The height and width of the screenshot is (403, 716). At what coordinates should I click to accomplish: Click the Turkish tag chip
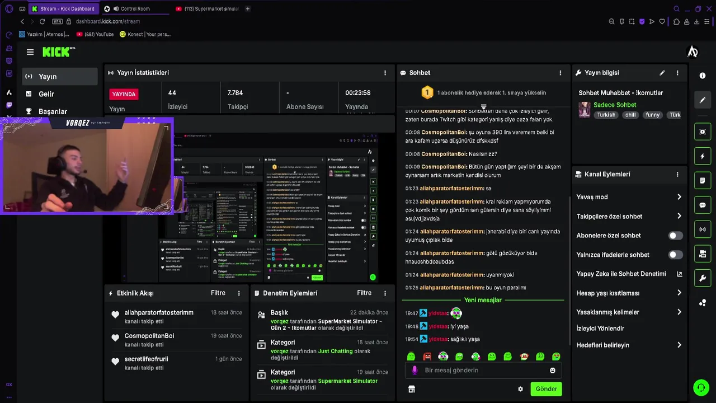pyautogui.click(x=606, y=115)
